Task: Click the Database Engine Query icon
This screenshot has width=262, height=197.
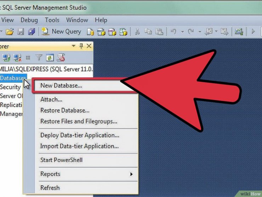Action: pos(90,32)
